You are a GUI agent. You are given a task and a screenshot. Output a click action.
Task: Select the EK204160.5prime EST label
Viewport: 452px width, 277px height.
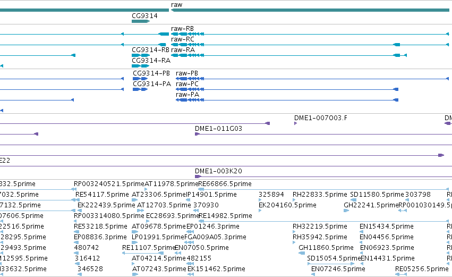(287, 205)
